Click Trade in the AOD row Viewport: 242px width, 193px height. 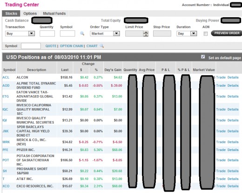(221, 85)
